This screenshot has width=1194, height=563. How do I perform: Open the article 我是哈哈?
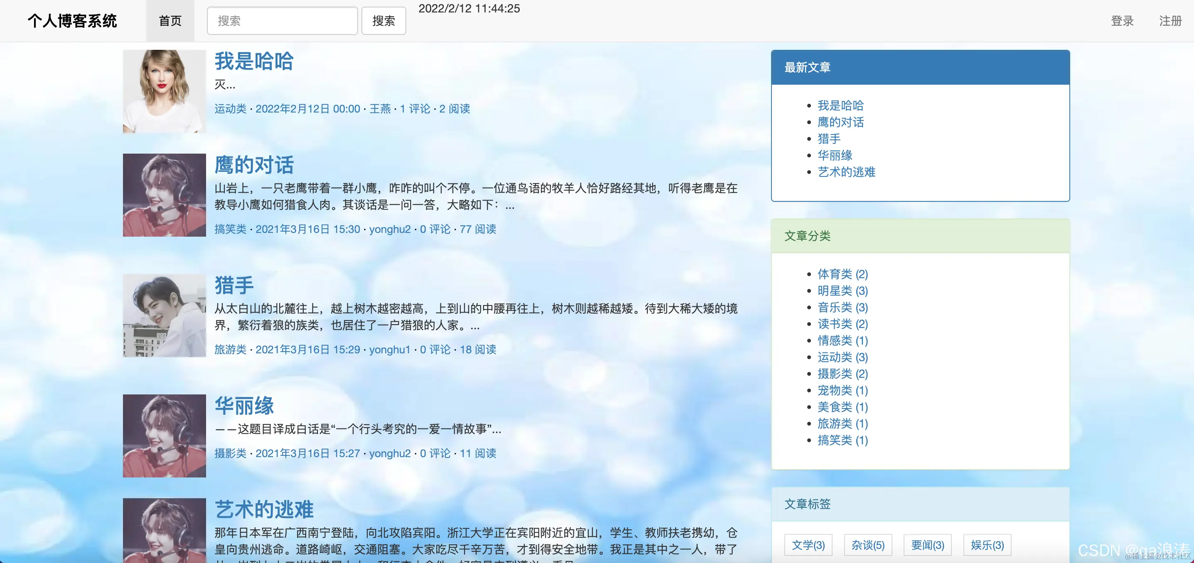click(255, 61)
